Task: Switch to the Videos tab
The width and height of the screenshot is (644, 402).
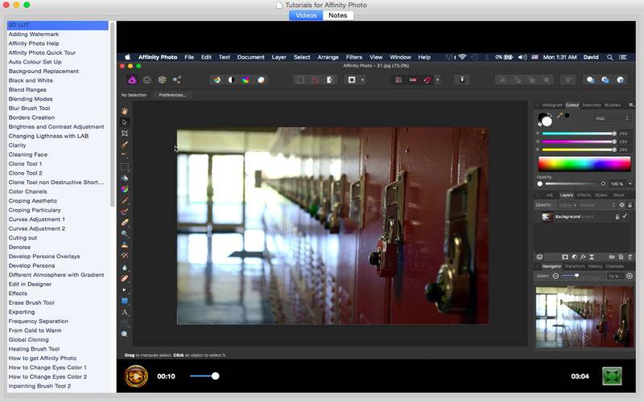Action: coord(306,15)
